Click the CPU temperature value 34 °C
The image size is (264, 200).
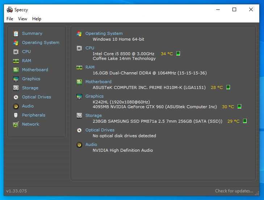coord(167,54)
